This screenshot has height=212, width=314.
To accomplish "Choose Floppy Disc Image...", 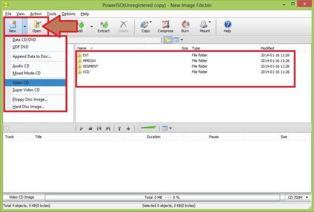I will (35, 100).
